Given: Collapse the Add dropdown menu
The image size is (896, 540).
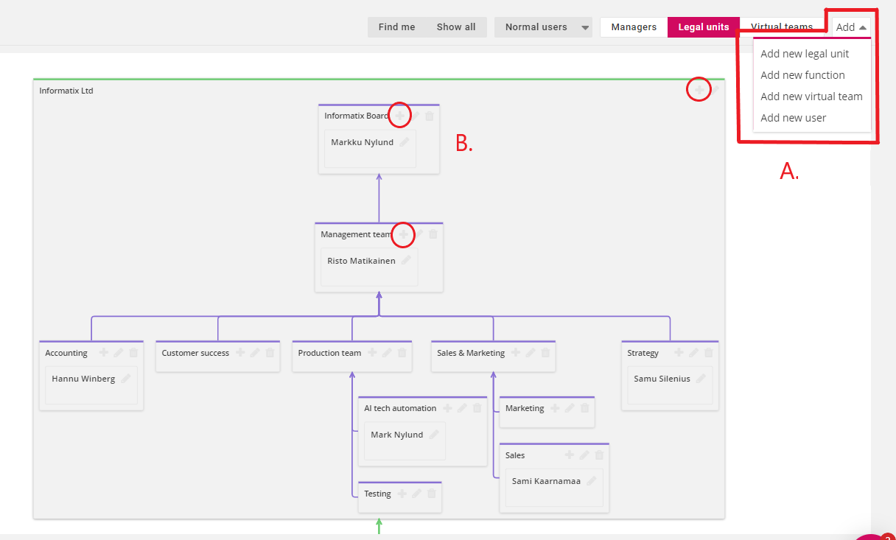Looking at the screenshot, I should coord(851,27).
